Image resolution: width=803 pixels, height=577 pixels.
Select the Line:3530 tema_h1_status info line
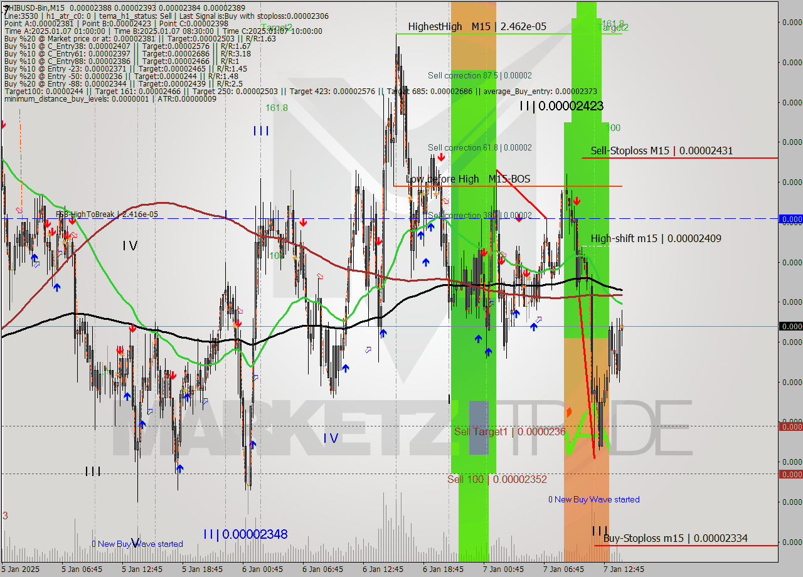click(166, 16)
